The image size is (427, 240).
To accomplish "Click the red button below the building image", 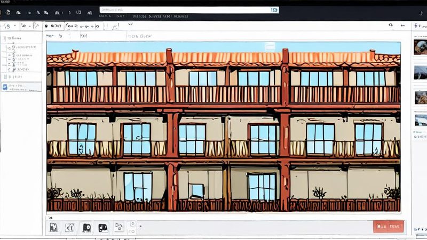I will pos(389,226).
